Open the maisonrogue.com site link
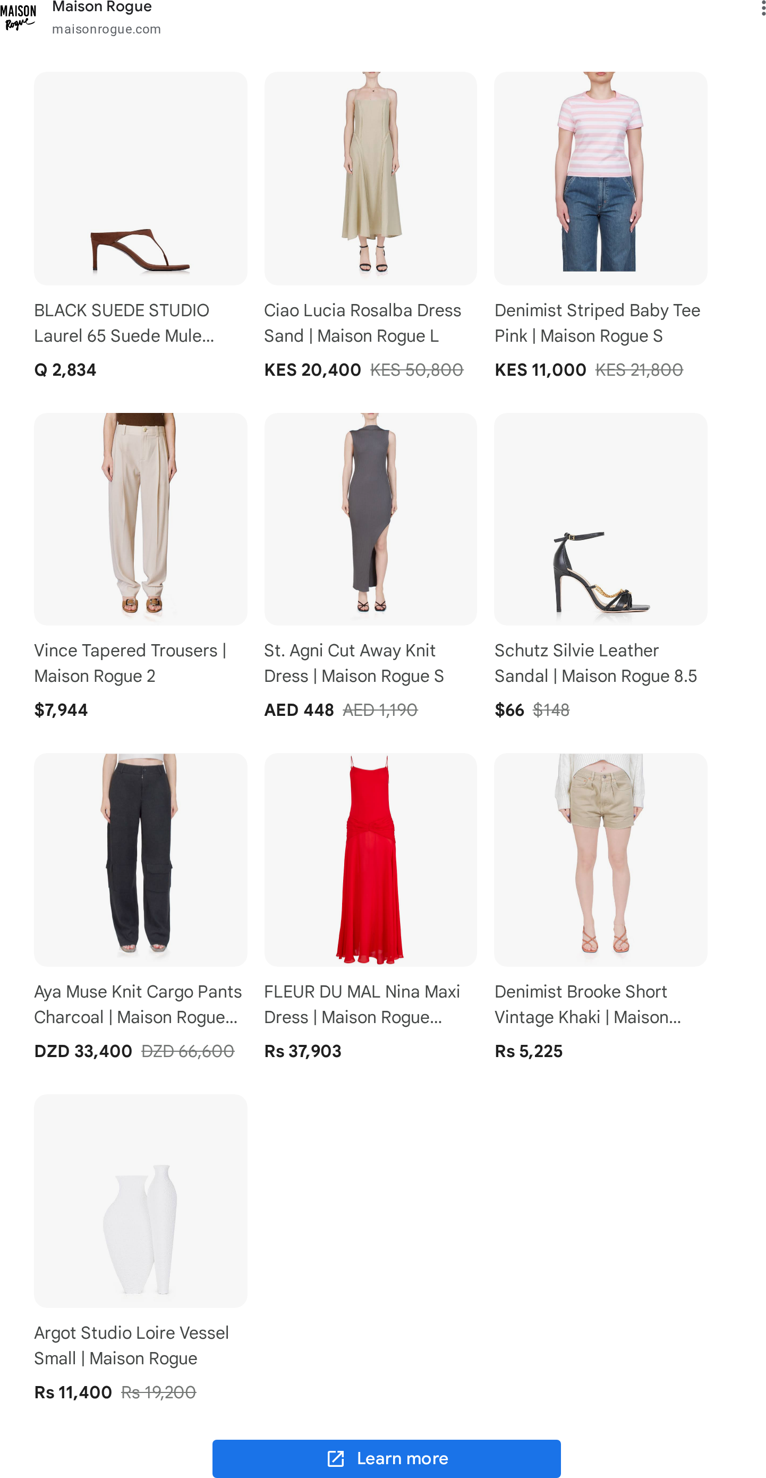 106,29
